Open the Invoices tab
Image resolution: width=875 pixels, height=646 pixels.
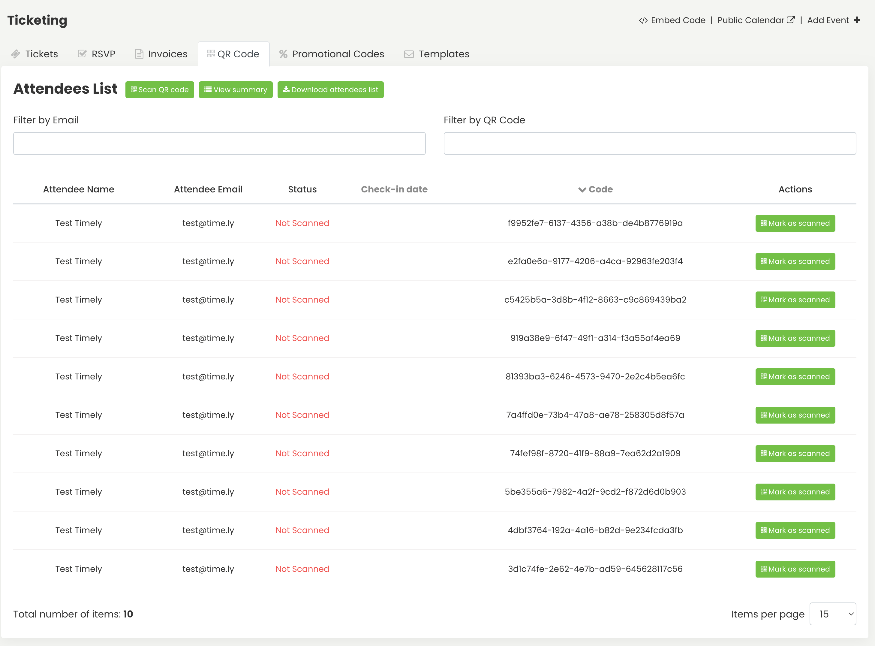(x=161, y=54)
